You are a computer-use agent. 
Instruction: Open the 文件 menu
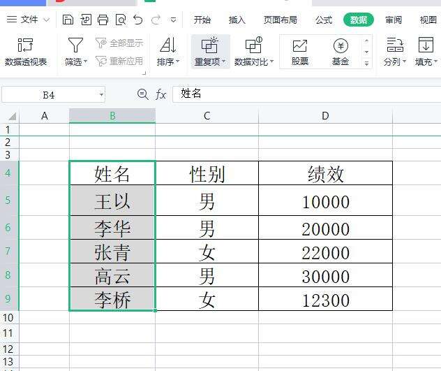click(x=28, y=20)
